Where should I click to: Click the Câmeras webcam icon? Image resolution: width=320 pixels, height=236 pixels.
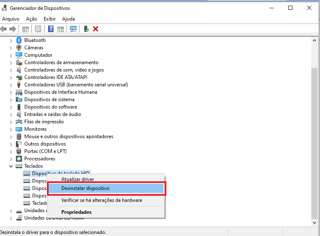pyautogui.click(x=19, y=48)
